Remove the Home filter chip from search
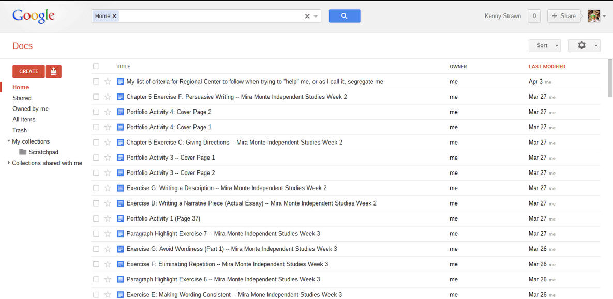 coord(115,16)
